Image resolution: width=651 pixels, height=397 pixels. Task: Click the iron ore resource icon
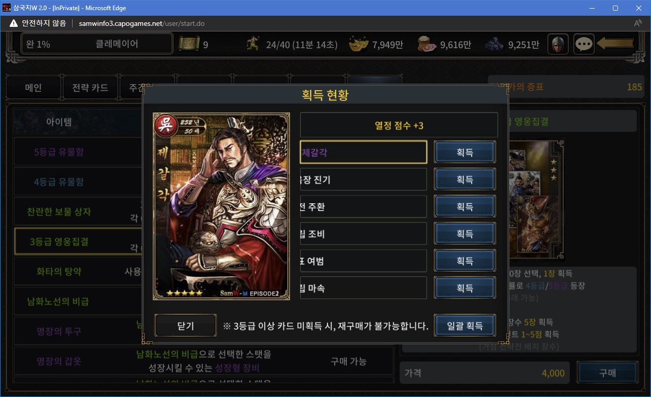[x=495, y=45]
